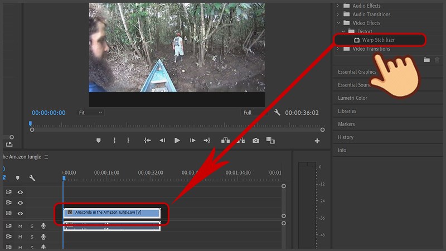Open the Amazon Jungle sequence panel menu
The image size is (446, 251).
click(x=46, y=157)
